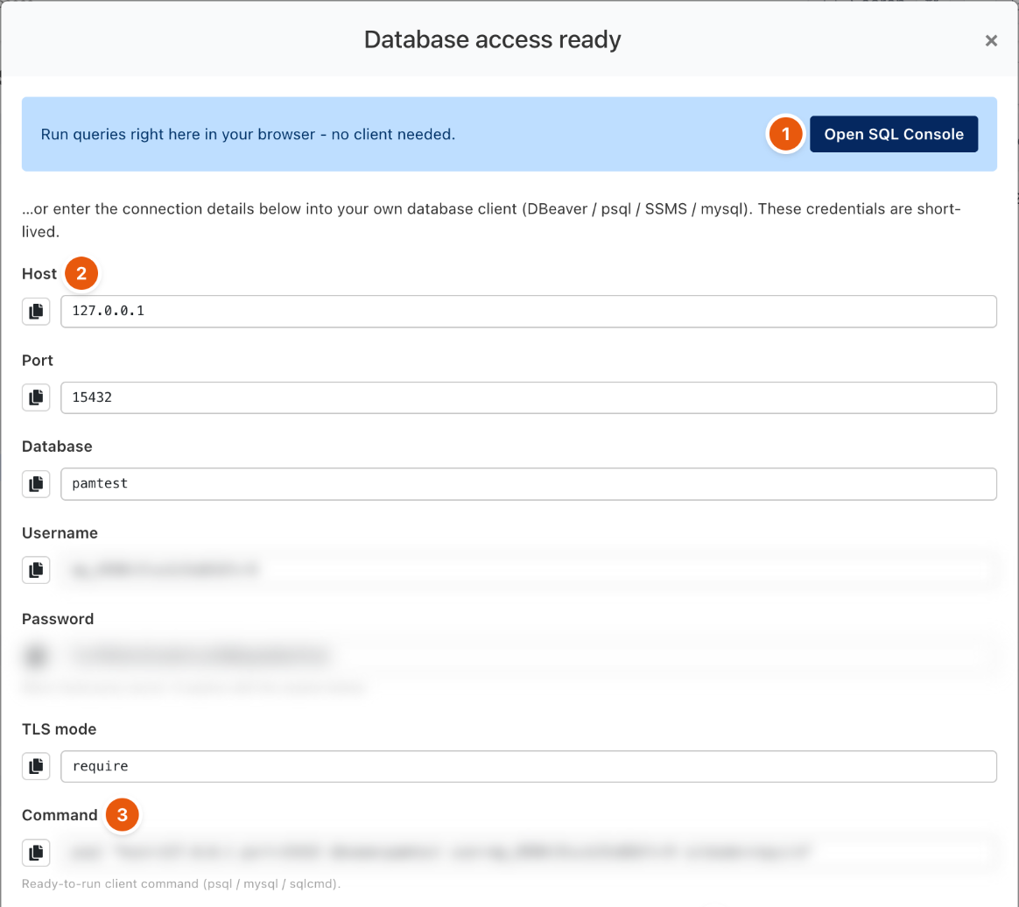Copy the TLS mode value
Image resolution: width=1019 pixels, height=907 pixels.
click(36, 766)
